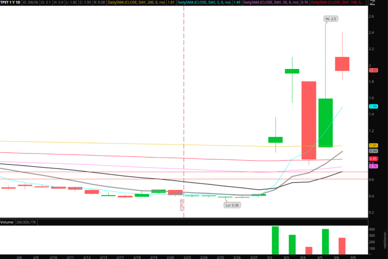Click the 2/20/26 dashed vertical date marker
This screenshot has width=388, height=259.
(184, 114)
